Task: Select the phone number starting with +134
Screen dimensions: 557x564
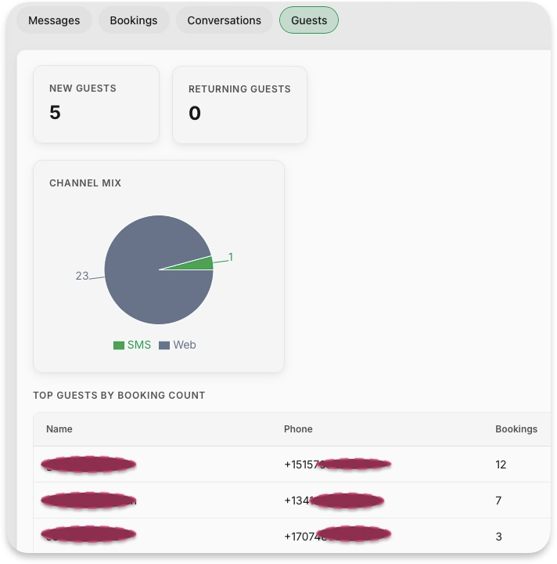Action: click(x=333, y=501)
